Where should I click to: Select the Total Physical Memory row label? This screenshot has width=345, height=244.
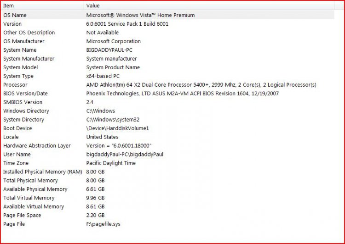coord(30,181)
